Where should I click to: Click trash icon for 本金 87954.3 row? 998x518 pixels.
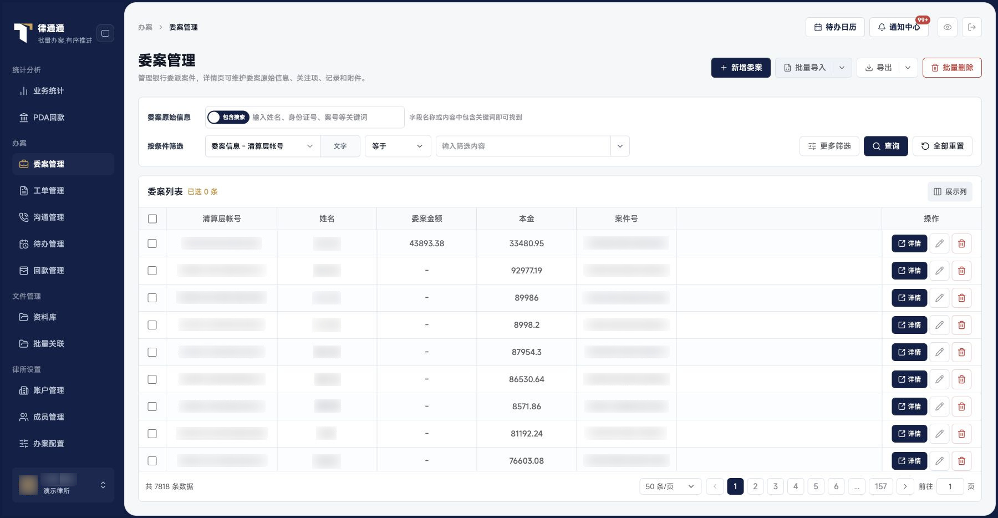click(x=961, y=352)
